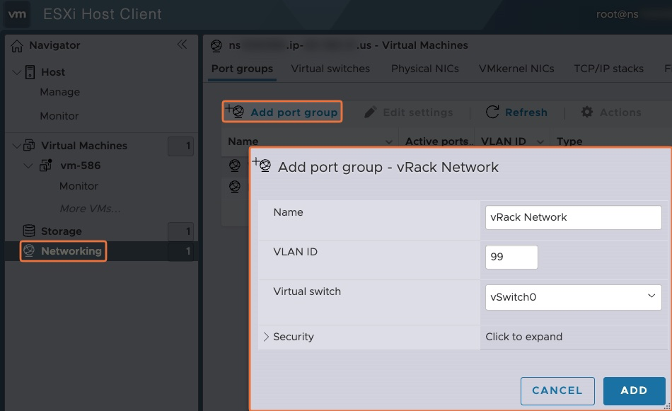The height and width of the screenshot is (411, 672).
Task: Click the Edit settings pencil icon
Action: (x=370, y=112)
